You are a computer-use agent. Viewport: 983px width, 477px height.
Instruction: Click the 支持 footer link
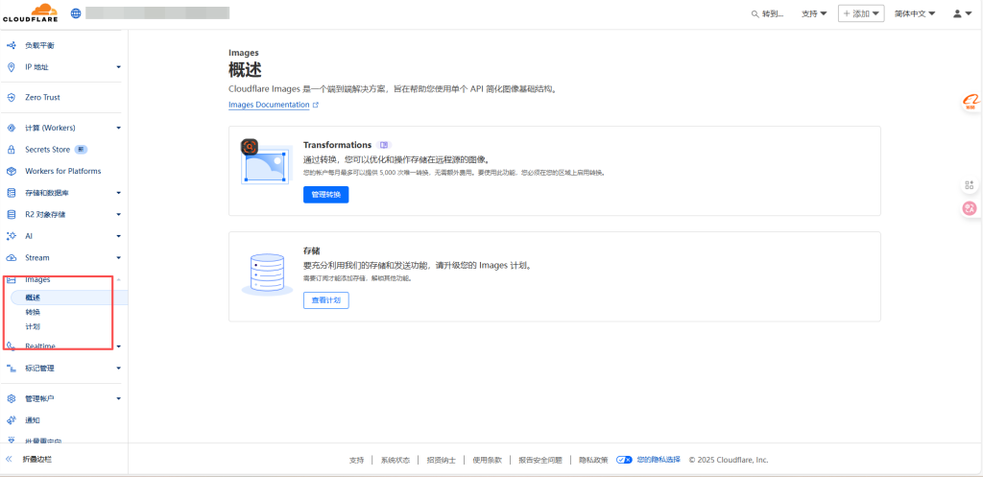[356, 460]
